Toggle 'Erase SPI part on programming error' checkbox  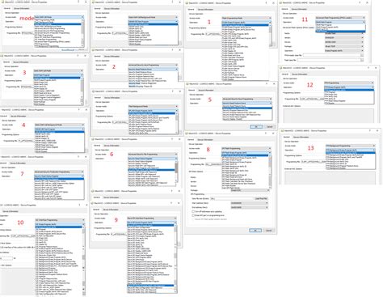tap(193, 215)
